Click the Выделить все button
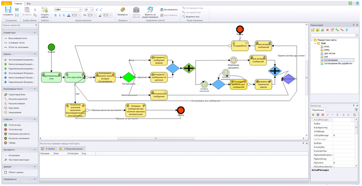362x186 pixels. (192, 16)
